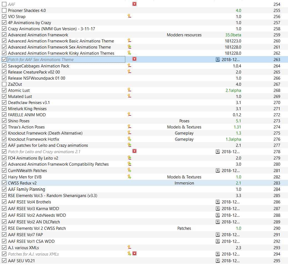Disable the RSE Elements Vol 2 CWSS Patch checkbox

[x=4, y=228]
